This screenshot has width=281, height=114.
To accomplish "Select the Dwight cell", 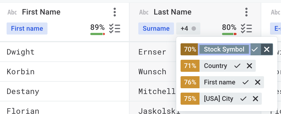I will point(21,52).
